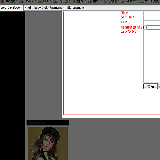The image size is (160, 160).
Task: Click the フォーム forms icon
Action: click(x=55, y=1)
